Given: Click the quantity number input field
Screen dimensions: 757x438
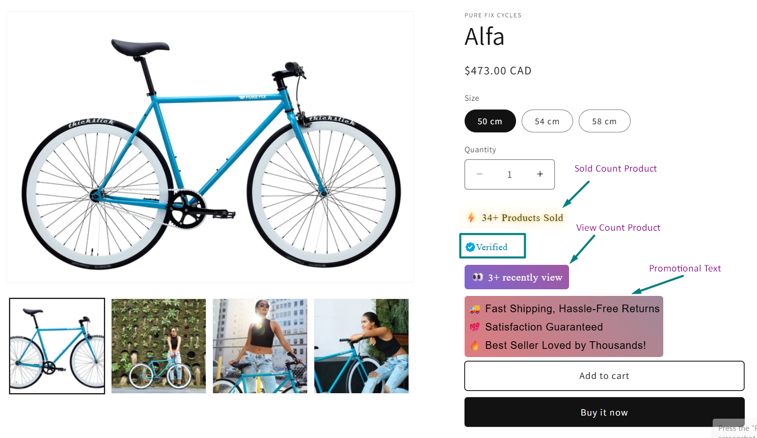Looking at the screenshot, I should [509, 175].
